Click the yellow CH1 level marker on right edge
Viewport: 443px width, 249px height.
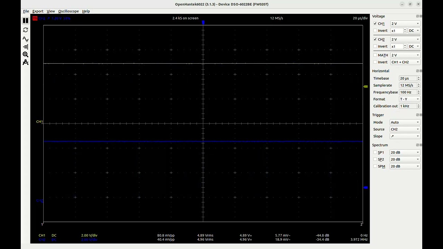click(365, 86)
